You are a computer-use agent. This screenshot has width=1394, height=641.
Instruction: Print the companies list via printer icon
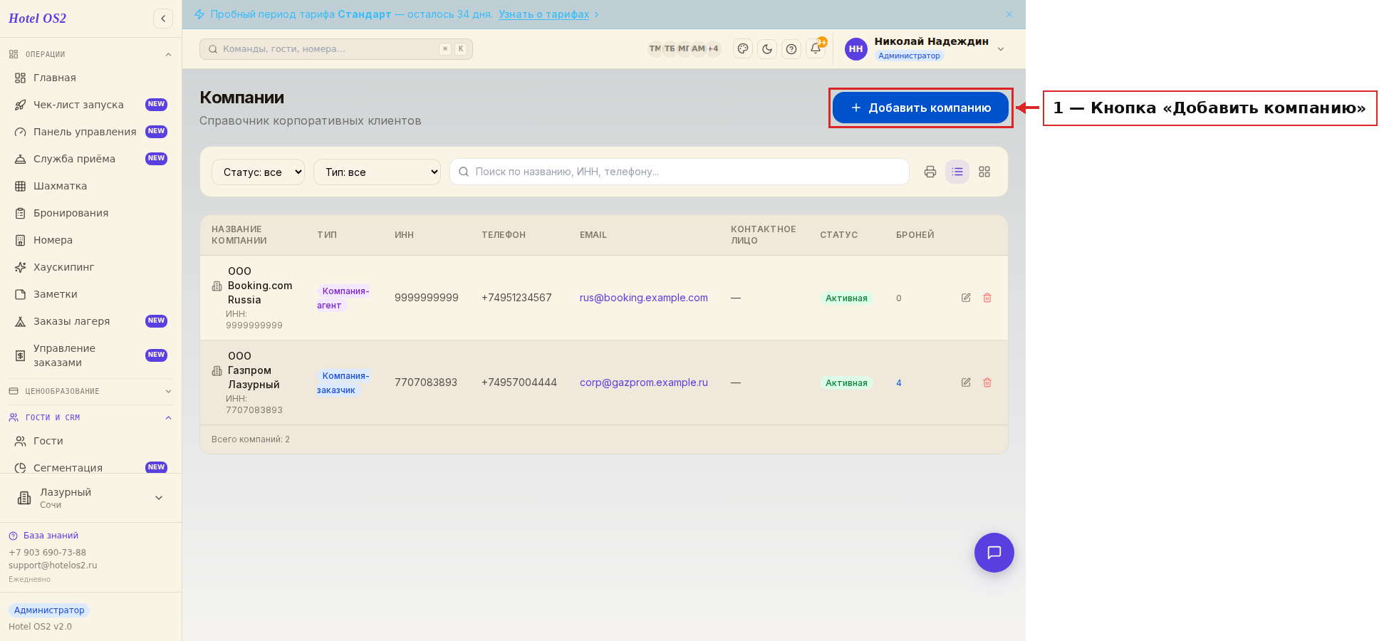[930, 172]
